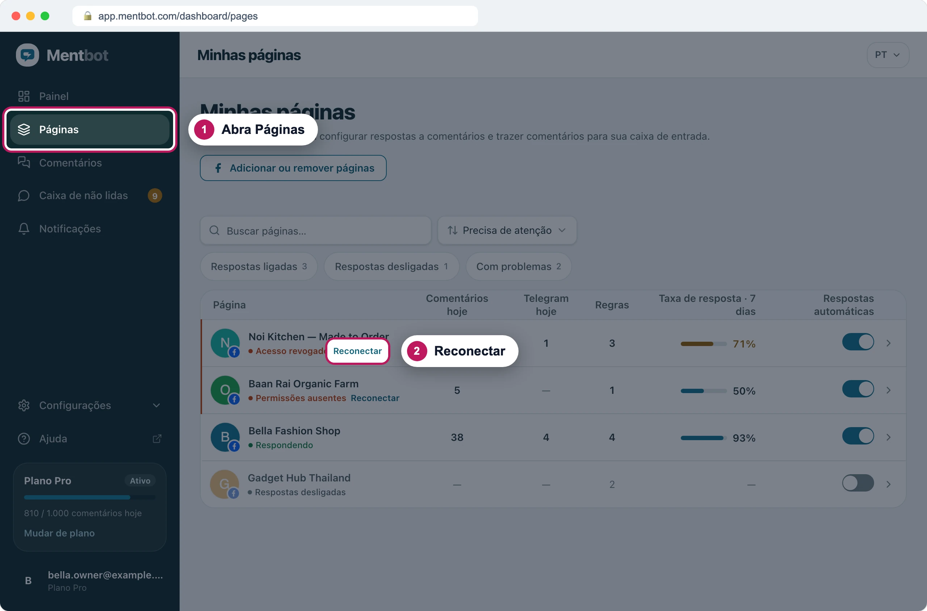Open the Precisa de atenção sort dropdown
The width and height of the screenshot is (927, 611).
coord(507,230)
